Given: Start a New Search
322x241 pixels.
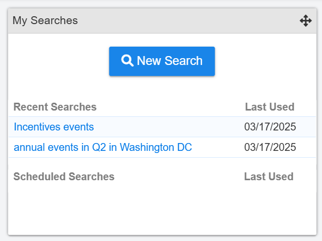Looking at the screenshot, I should (x=162, y=61).
